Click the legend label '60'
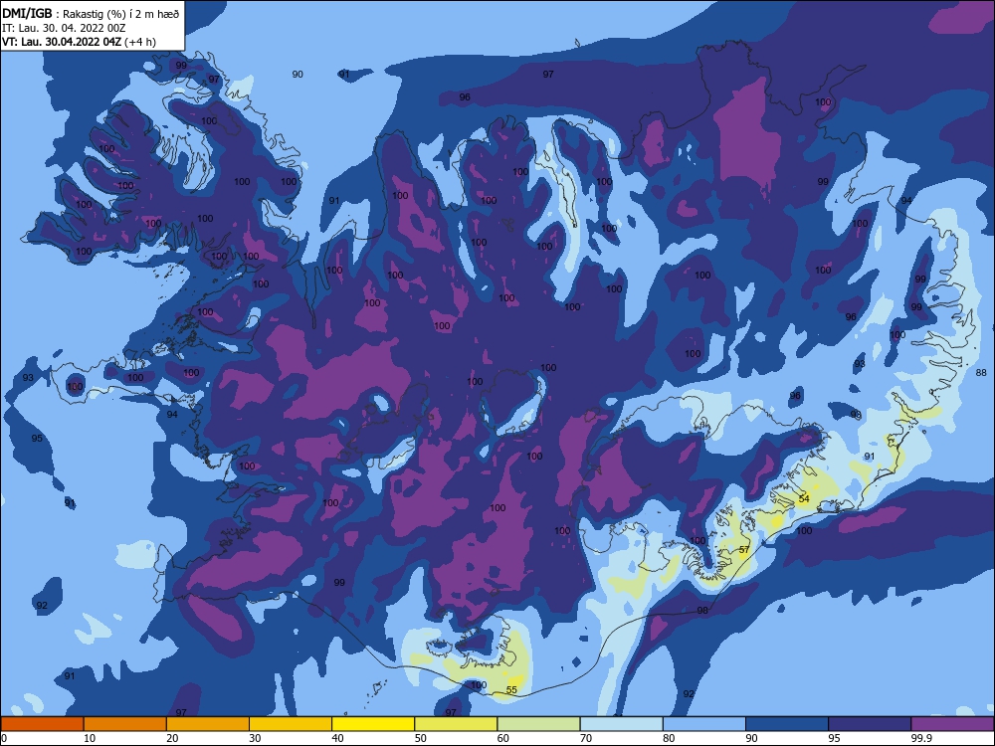The image size is (995, 746). pyautogui.click(x=503, y=738)
